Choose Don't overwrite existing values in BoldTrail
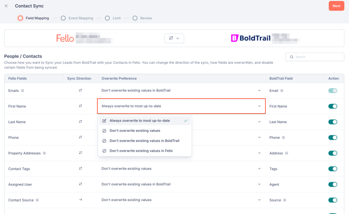 click(145, 141)
